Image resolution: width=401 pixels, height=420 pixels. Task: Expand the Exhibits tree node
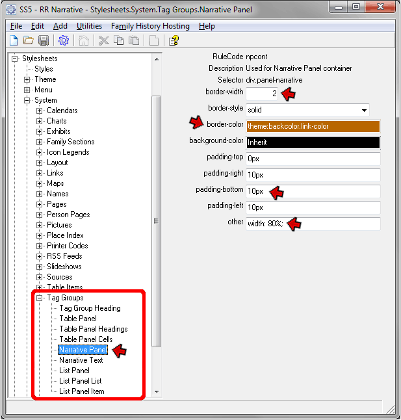pyautogui.click(x=40, y=131)
